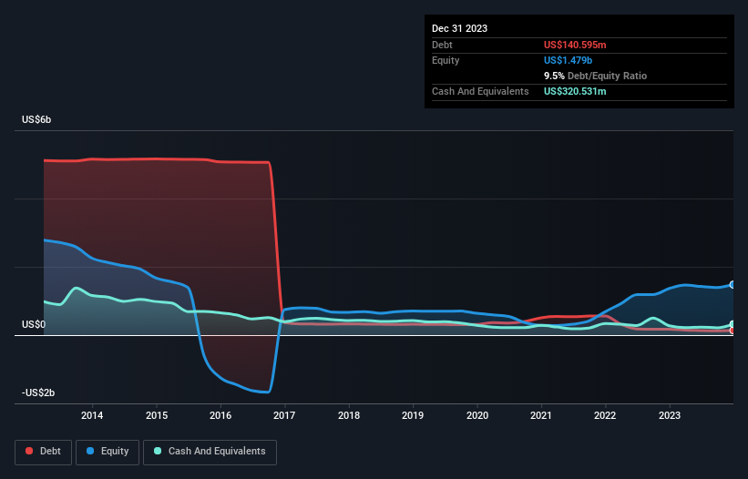Click the red Debt legend dot
748x479 pixels.
[29, 451]
